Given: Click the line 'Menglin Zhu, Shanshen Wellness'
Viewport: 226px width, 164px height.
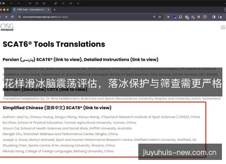Looking at the screenshot, I should click(x=60, y=134).
